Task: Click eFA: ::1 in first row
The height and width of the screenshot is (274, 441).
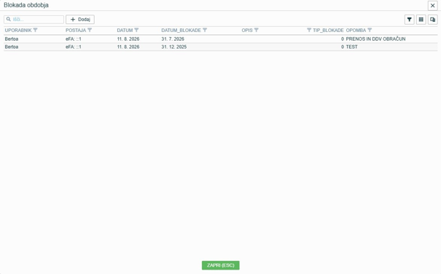Action: click(x=74, y=39)
